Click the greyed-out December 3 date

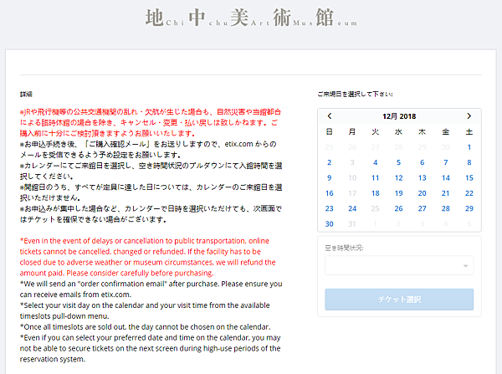pos(352,162)
